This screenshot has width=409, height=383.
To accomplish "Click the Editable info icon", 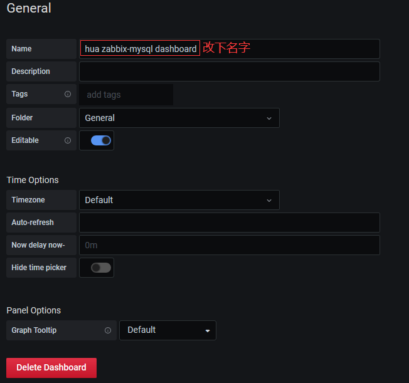I will click(x=68, y=140).
